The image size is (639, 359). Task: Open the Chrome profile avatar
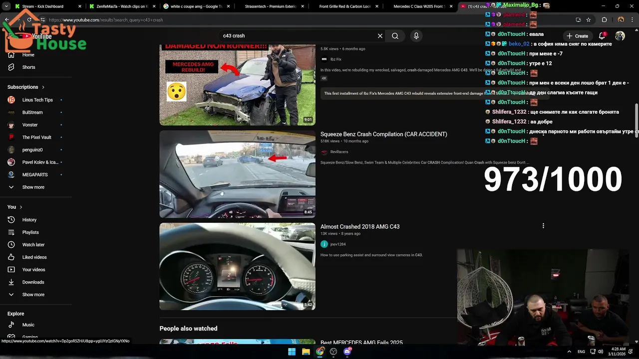[x=621, y=20]
